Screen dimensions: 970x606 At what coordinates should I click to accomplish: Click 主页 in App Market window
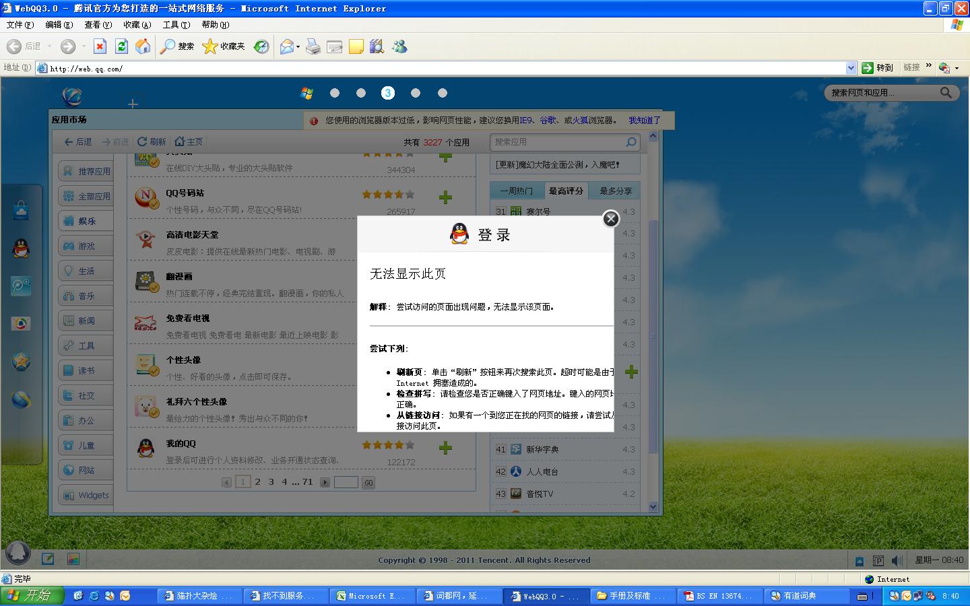tap(189, 142)
